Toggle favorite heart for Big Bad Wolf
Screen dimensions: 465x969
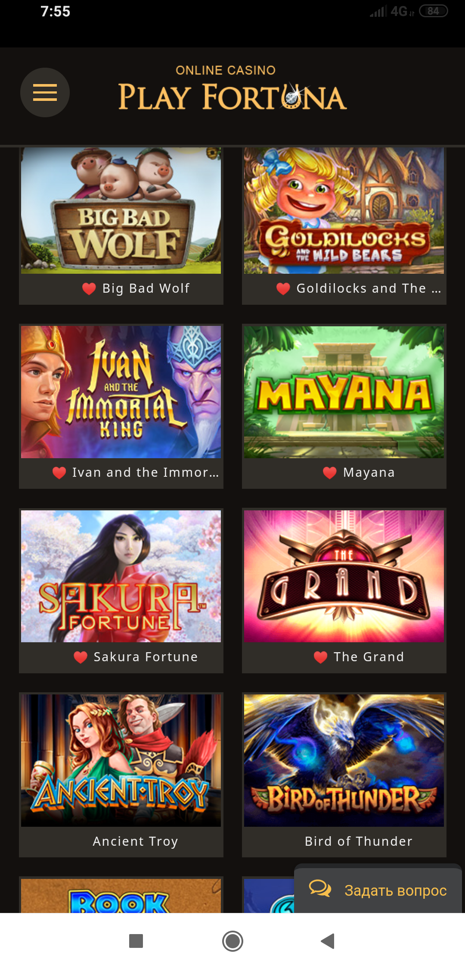pyautogui.click(x=89, y=288)
